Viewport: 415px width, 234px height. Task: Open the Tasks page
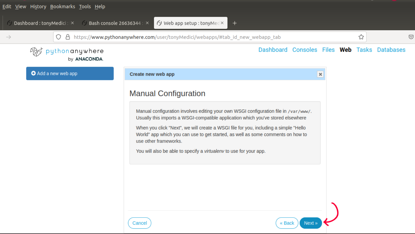(364, 50)
